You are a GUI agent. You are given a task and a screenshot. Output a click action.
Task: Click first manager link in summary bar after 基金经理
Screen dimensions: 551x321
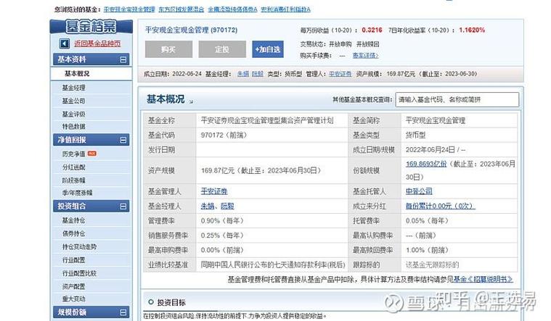pos(242,74)
